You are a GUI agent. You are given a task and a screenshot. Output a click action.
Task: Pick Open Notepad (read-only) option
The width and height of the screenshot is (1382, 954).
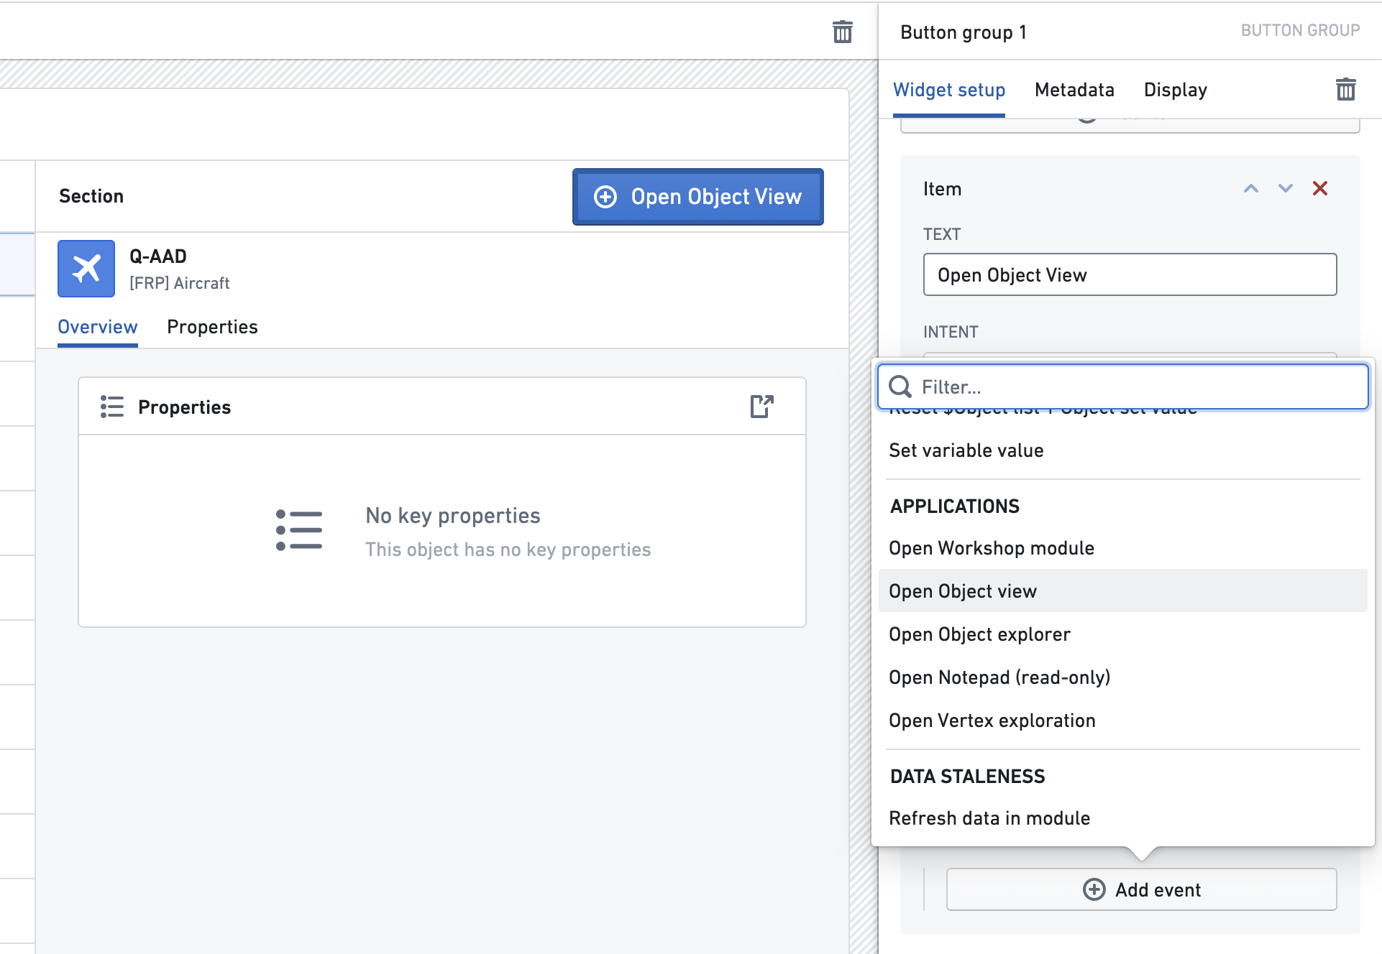pyautogui.click(x=1123, y=677)
